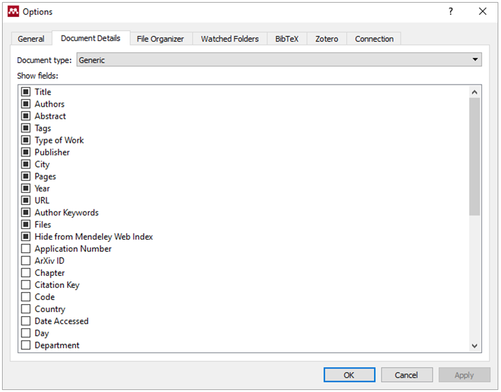Click the Mendeley logo icon in title bar
This screenshot has width=501, height=392.
[x=13, y=11]
